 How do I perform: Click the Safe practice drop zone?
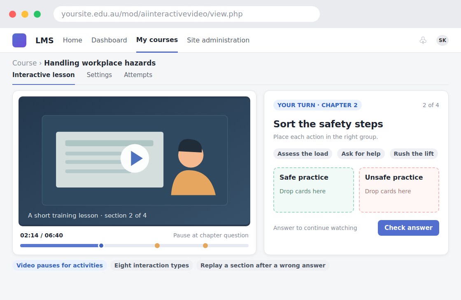point(313,190)
